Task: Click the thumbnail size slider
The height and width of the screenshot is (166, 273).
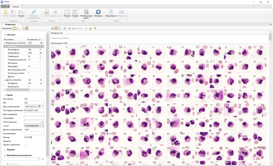Action: tap(77, 28)
